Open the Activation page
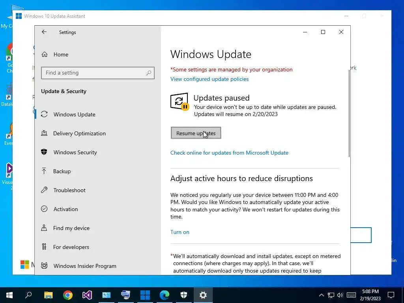The image size is (404, 303). (x=66, y=209)
